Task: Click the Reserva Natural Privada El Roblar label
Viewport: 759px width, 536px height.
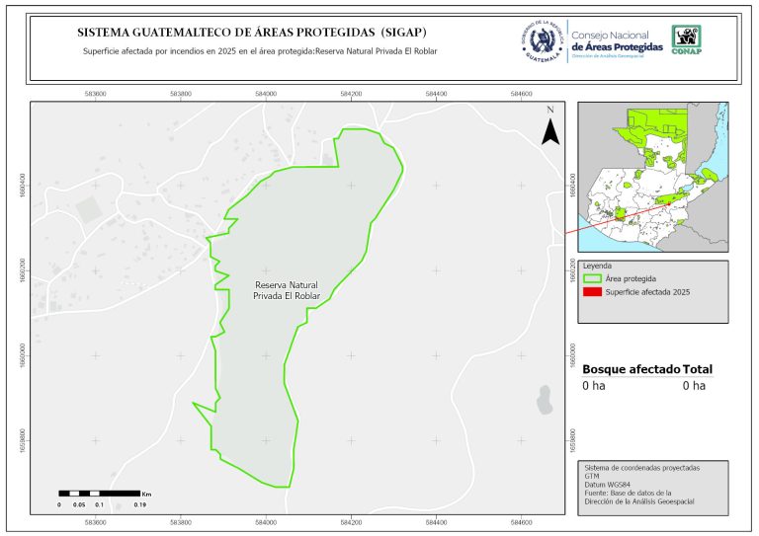Action: (x=286, y=289)
